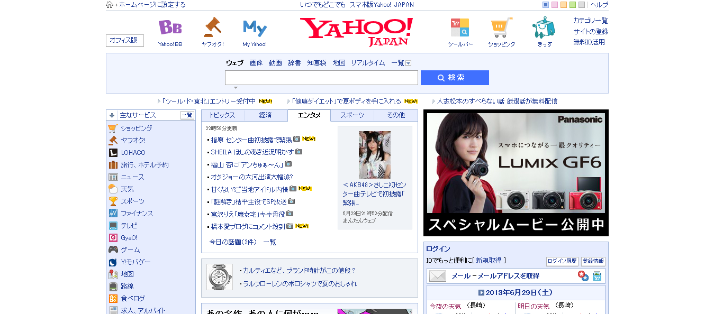Image resolution: width=714 pixels, height=314 pixels.
Task: Click the 食べログ icon
Action: coord(113,298)
